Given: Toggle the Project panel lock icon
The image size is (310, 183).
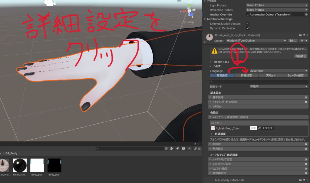Looking at the screenshot, I should tap(195, 144).
